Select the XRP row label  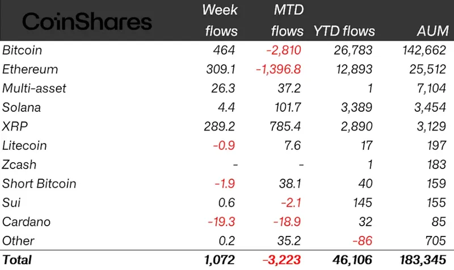click(14, 126)
